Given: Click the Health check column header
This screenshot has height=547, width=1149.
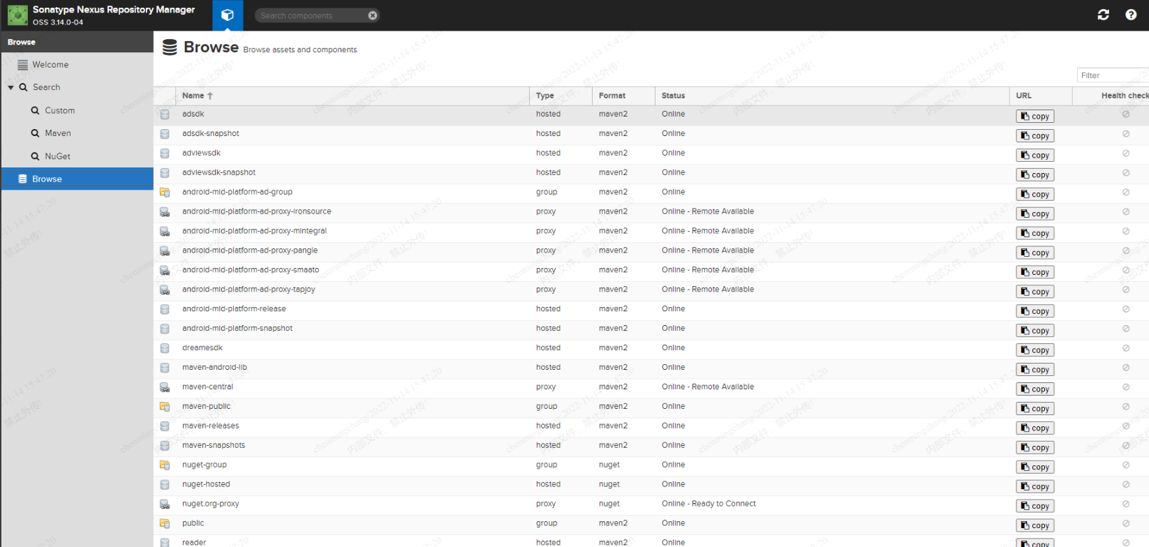Looking at the screenshot, I should click(1111, 96).
